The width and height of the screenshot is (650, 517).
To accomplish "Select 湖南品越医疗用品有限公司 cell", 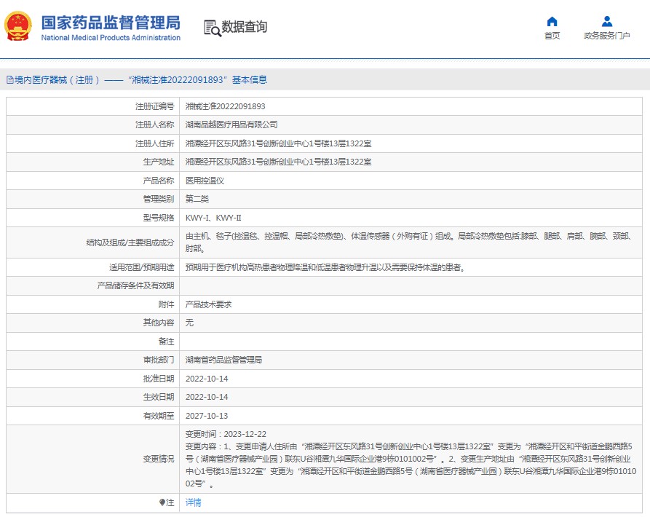I will pyautogui.click(x=231, y=125).
